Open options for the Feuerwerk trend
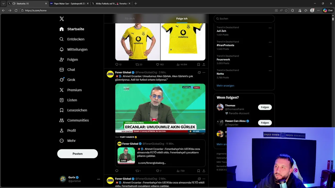This screenshot has width=335, height=188. pyautogui.click(x=270, y=56)
